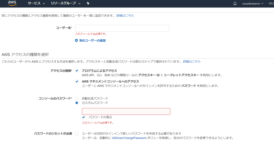Open 詳細はこちら link under access type section
The image size is (274, 143).
coord(192,62)
